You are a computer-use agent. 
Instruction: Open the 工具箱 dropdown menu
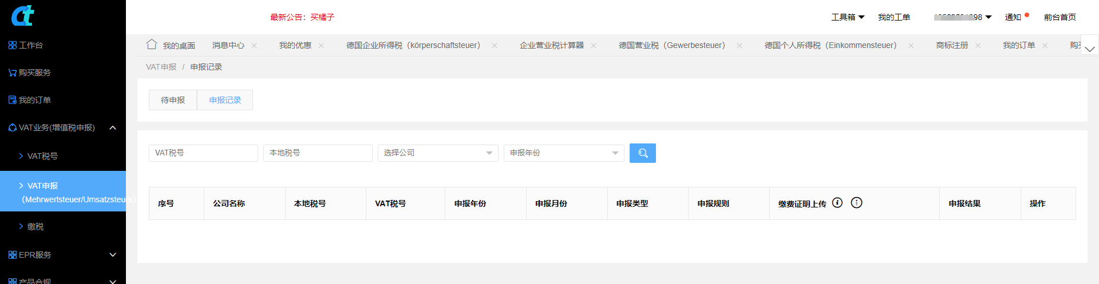coord(847,17)
